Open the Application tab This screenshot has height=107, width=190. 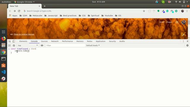pos(101,41)
